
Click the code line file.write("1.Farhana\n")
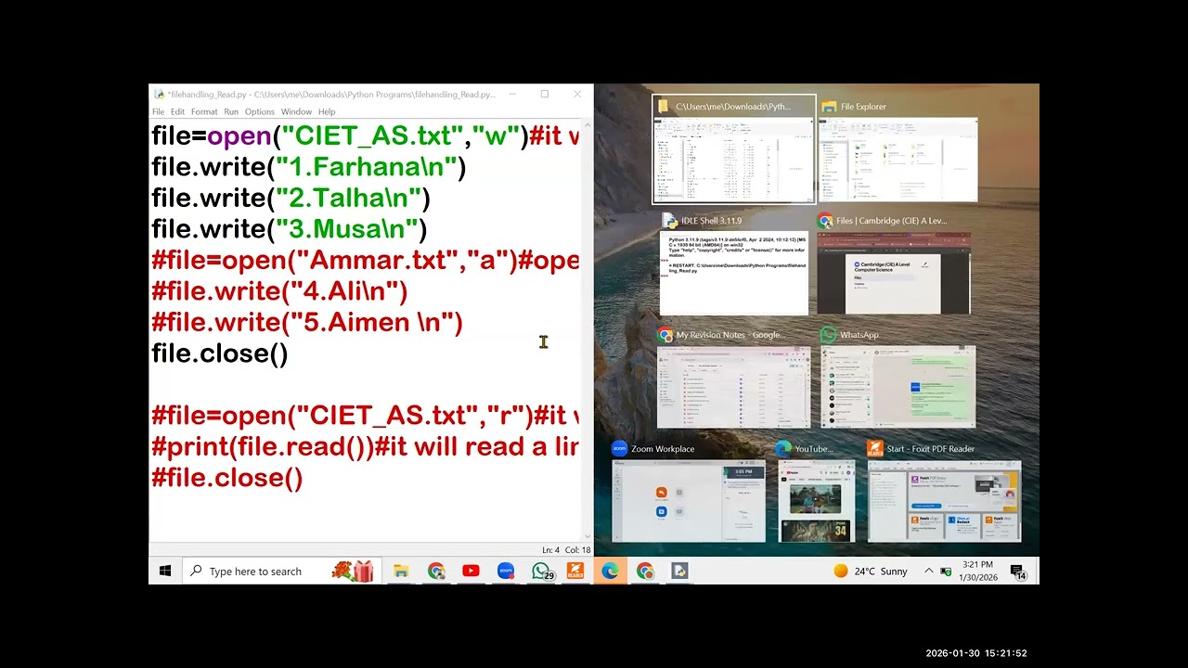click(x=309, y=167)
